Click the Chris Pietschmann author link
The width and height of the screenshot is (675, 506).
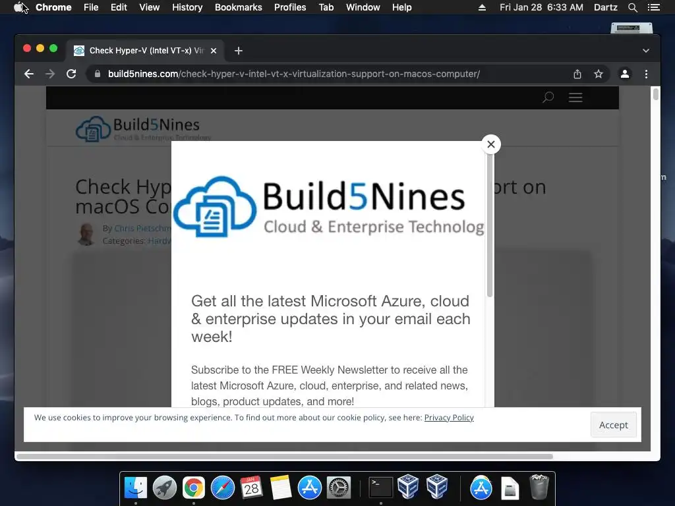coord(142,229)
